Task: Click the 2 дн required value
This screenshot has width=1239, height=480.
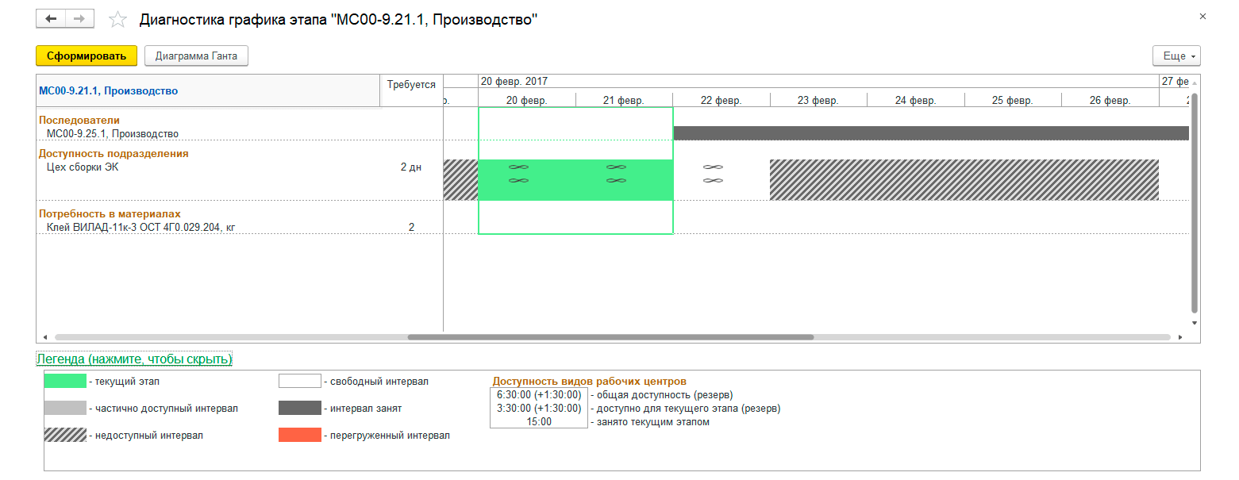Action: [x=411, y=167]
